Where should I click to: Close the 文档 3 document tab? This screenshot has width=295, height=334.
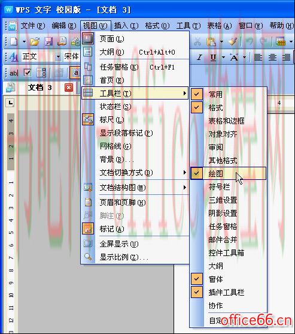click(69, 88)
